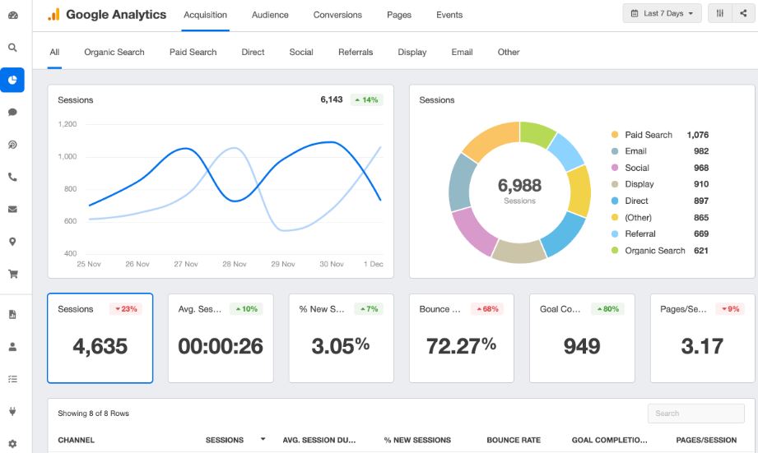Select the highlighted pie chart analytics icon
The height and width of the screenshot is (453, 758).
tap(12, 80)
